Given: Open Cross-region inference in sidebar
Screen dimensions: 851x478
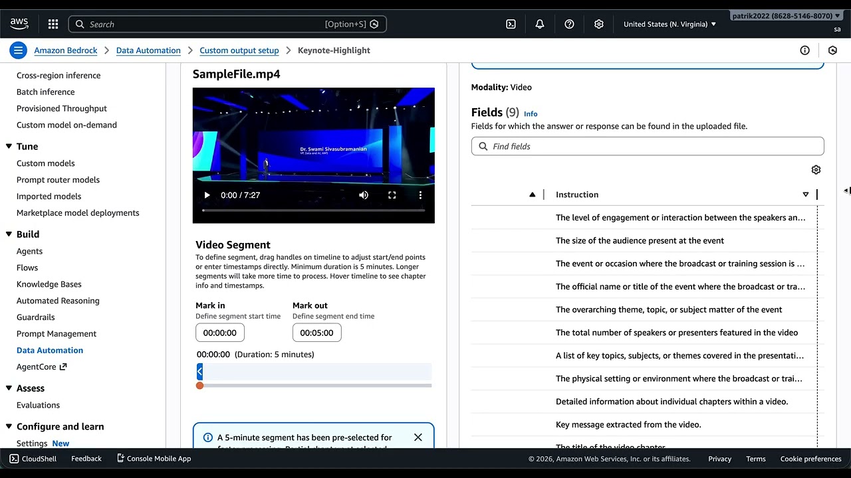Looking at the screenshot, I should coord(59,76).
